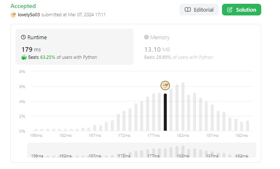Image resolution: width=280 pixels, height=169 pixels.
Task: Click the mini range overview chart strip
Action: (x=141, y=150)
